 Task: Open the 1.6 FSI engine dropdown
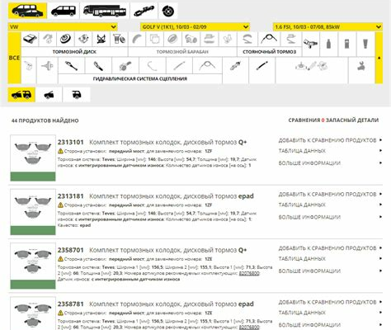(327, 26)
